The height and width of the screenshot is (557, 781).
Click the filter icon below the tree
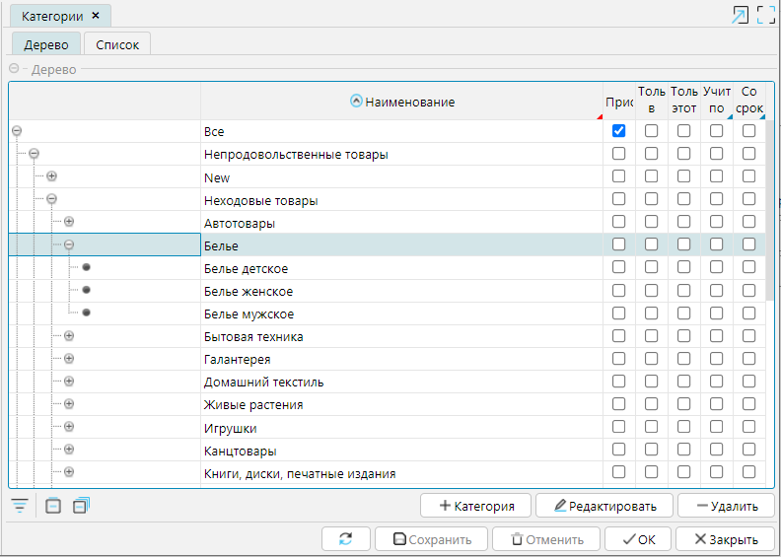(19, 506)
